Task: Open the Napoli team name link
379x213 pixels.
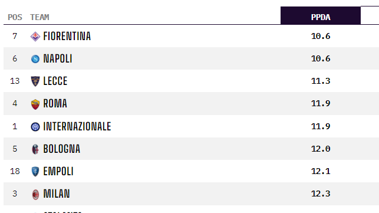Action: pos(58,58)
